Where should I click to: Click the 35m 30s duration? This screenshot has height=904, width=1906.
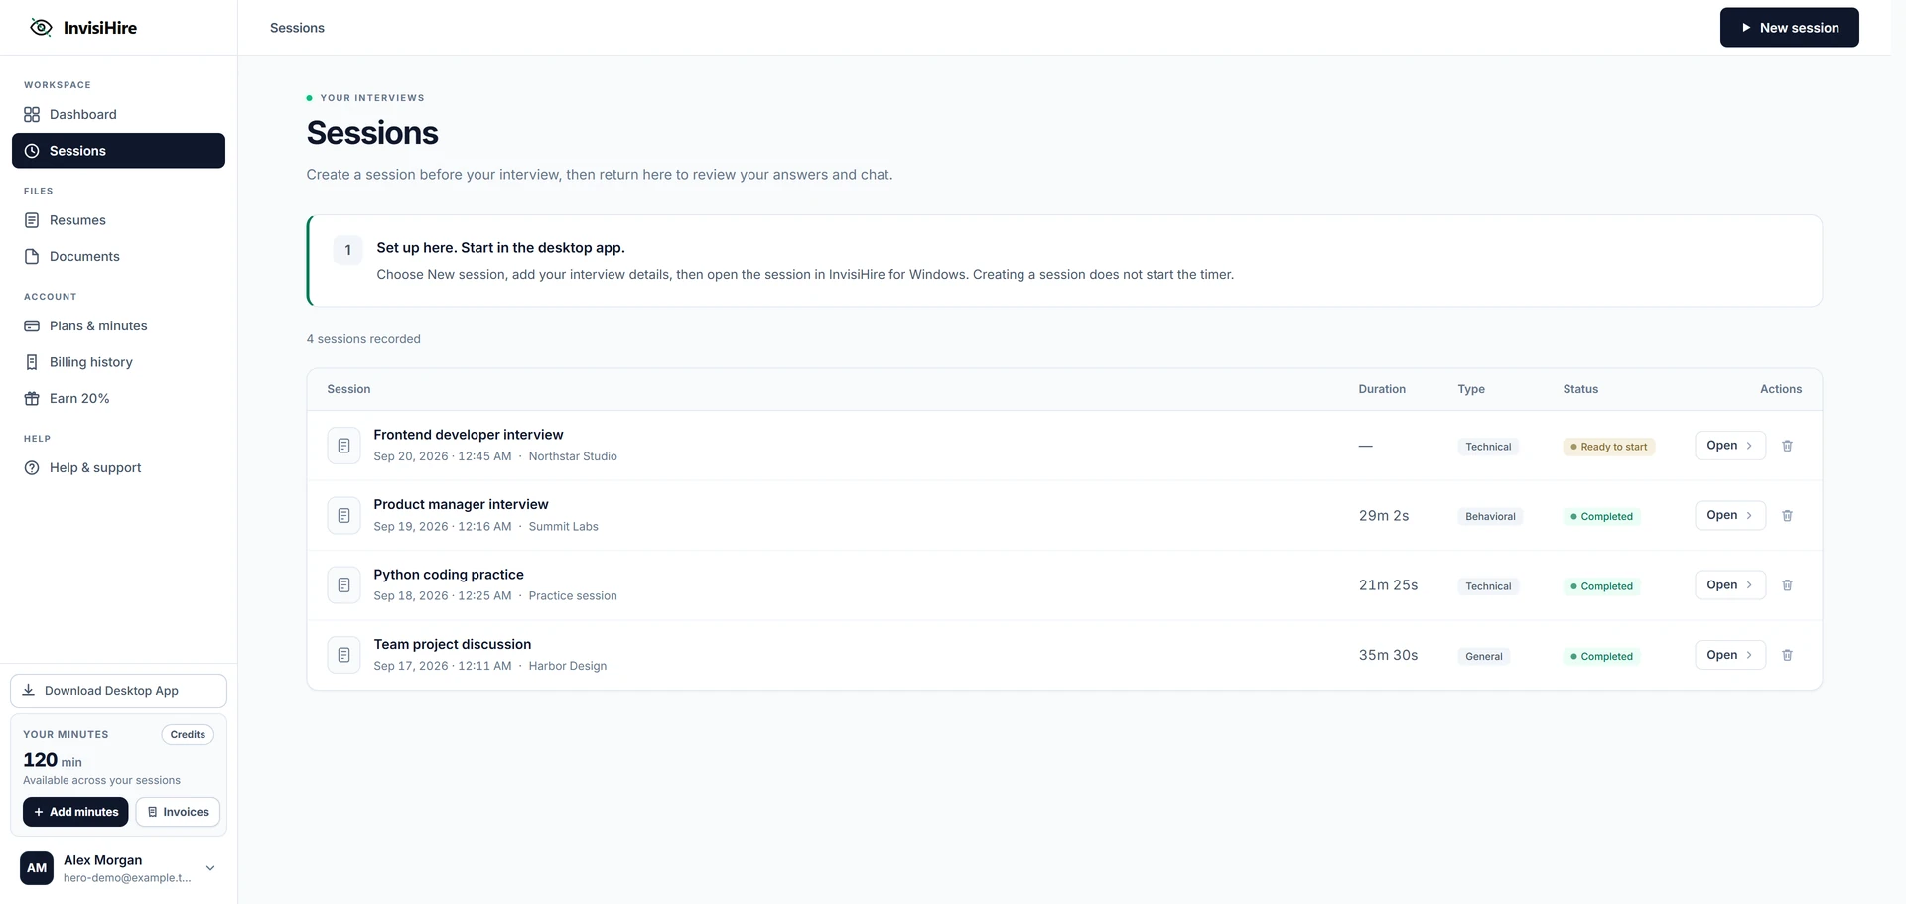[x=1388, y=655]
